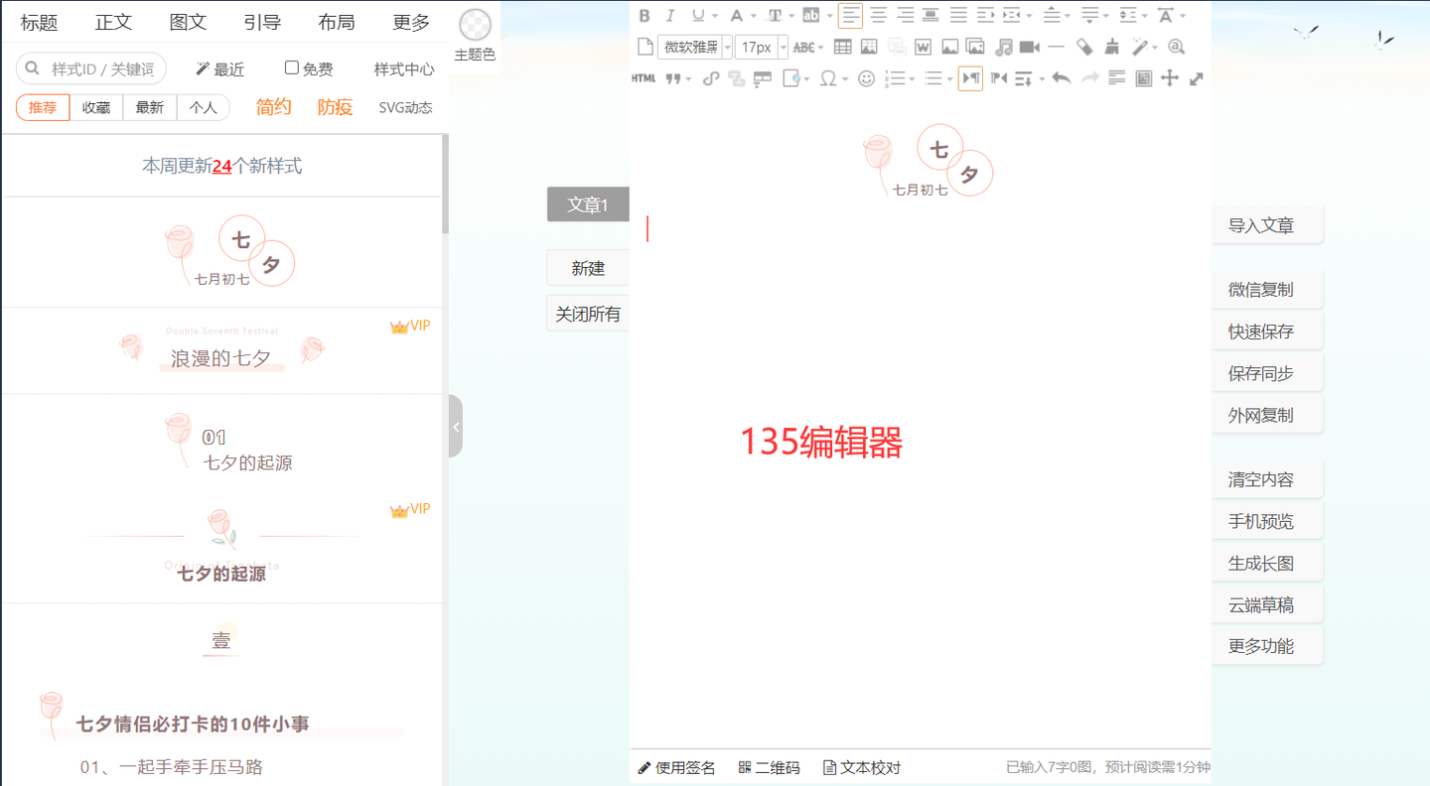Open the 二维码 QR code tool

tap(770, 767)
